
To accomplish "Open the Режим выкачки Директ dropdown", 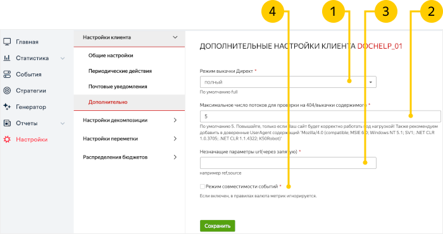I will point(288,82).
